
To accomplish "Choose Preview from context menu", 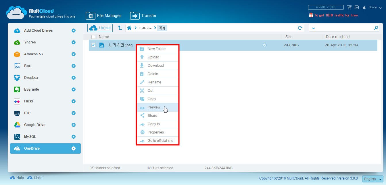I will click(x=158, y=107).
